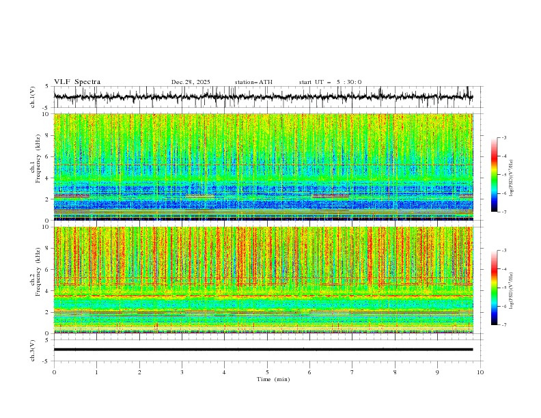Click the time axis tick label "5"

click(x=267, y=372)
